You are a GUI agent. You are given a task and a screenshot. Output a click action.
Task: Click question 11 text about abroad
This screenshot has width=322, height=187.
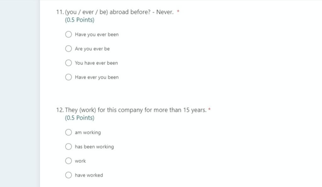pyautogui.click(x=119, y=12)
